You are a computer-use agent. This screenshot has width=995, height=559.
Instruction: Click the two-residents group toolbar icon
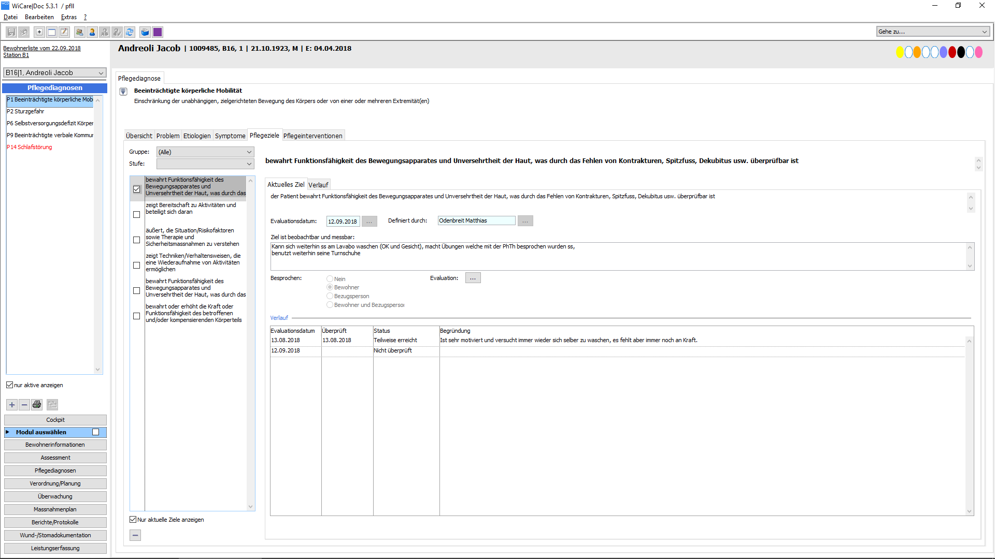coord(79,32)
